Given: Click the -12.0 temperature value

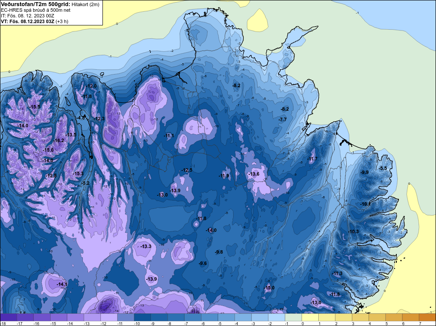Looking at the screenshot, I should tap(91, 86).
